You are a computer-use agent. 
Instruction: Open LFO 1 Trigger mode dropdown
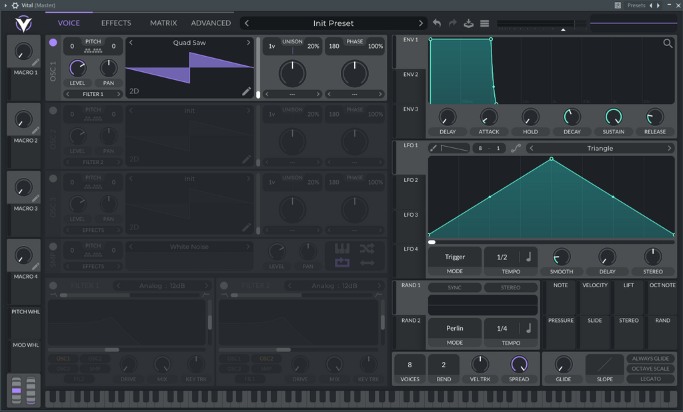455,257
